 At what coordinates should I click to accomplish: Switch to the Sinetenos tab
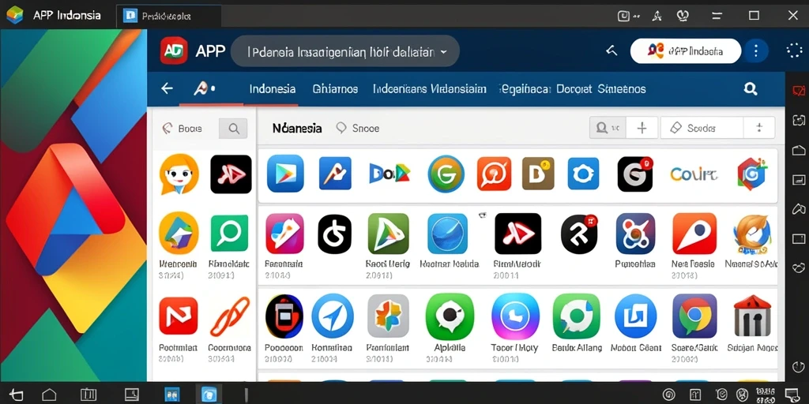coord(622,88)
